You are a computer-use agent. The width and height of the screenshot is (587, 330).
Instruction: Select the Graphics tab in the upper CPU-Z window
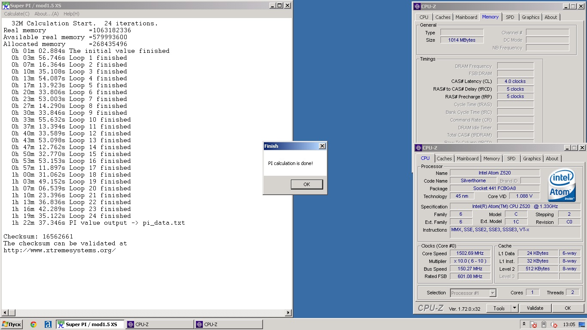pyautogui.click(x=530, y=17)
